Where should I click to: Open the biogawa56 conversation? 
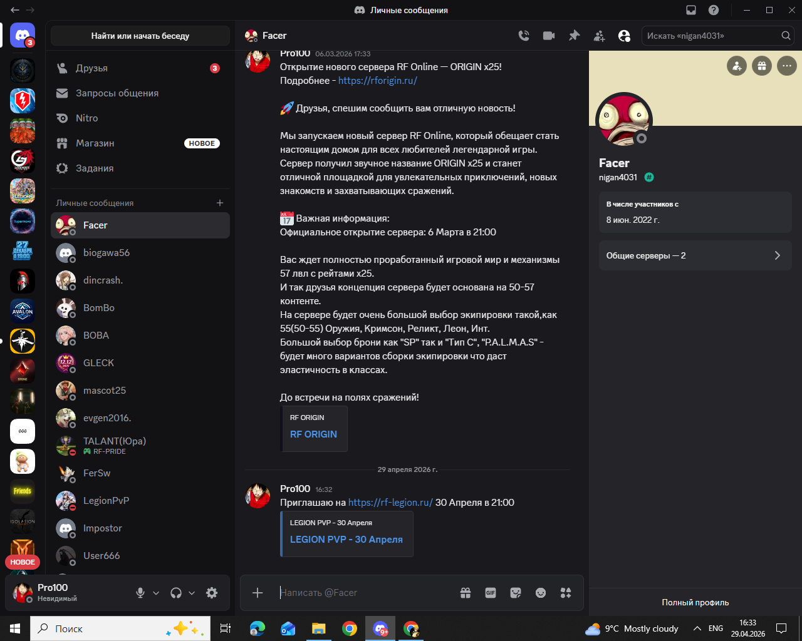[x=140, y=253]
